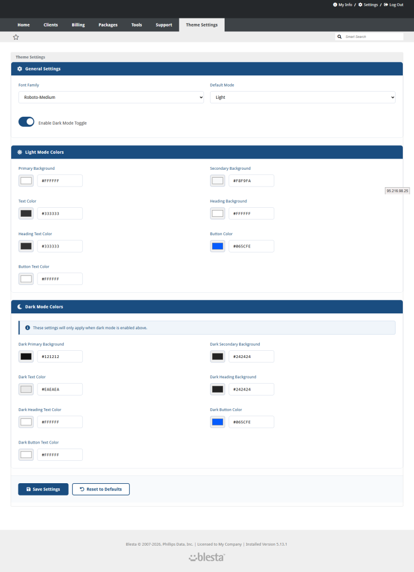The width and height of the screenshot is (414, 572).
Task: Click Heading Text Color hex field
Action: pyautogui.click(x=60, y=246)
